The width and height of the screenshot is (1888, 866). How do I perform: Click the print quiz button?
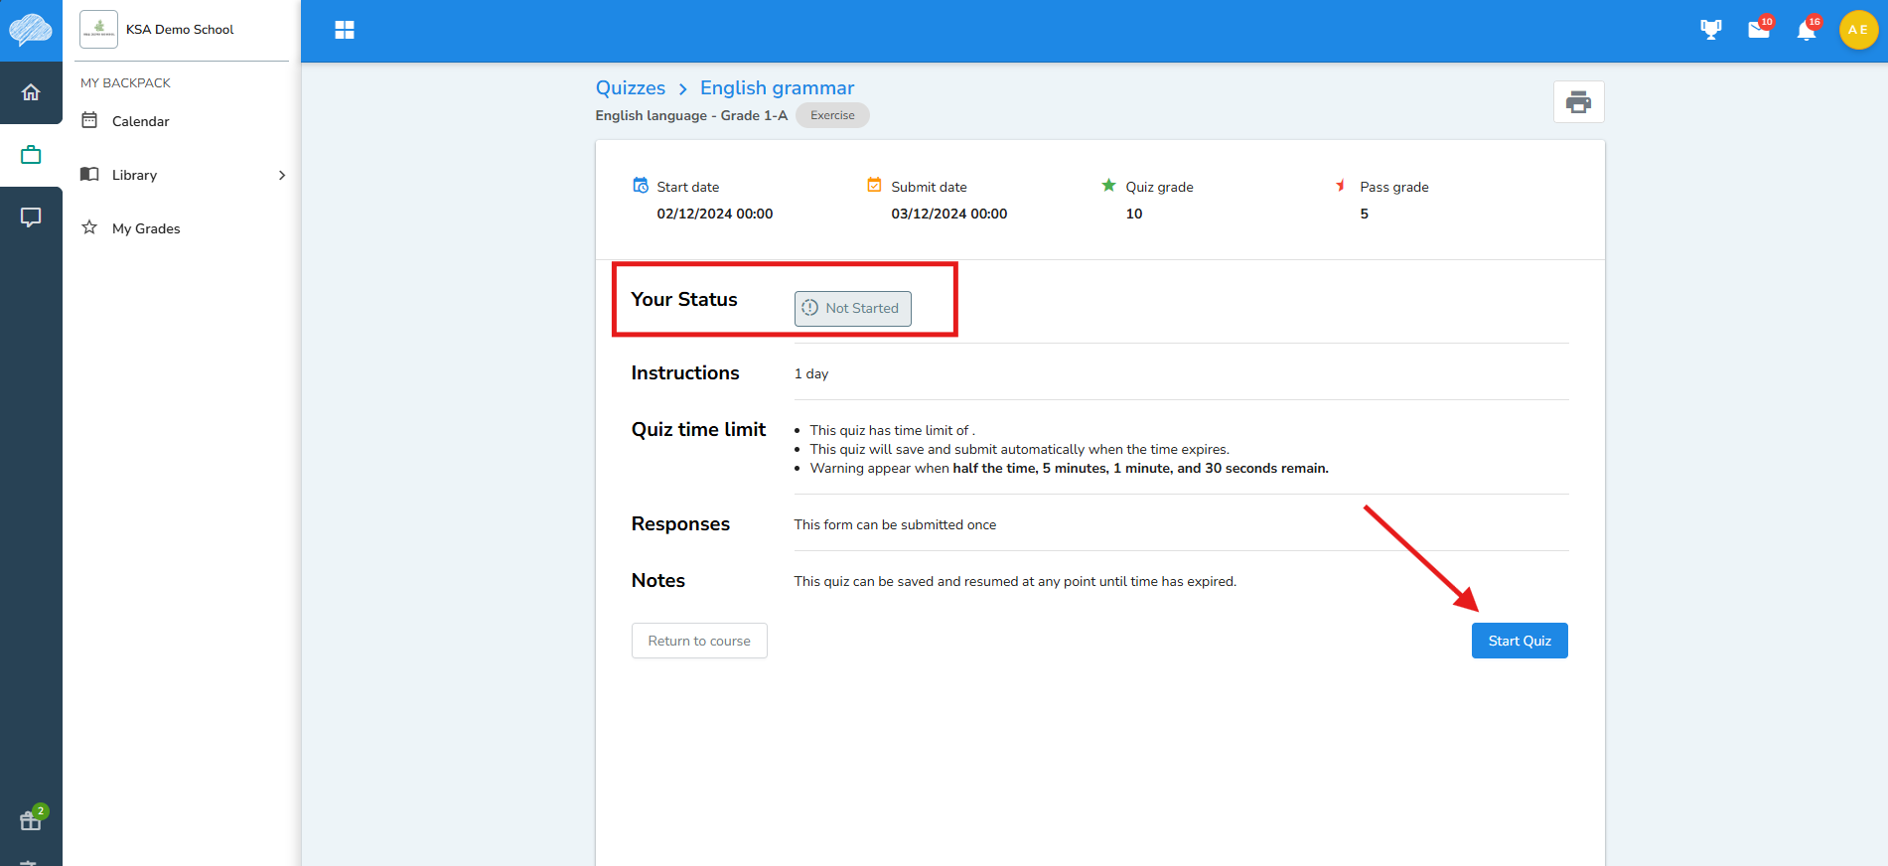1578,102
